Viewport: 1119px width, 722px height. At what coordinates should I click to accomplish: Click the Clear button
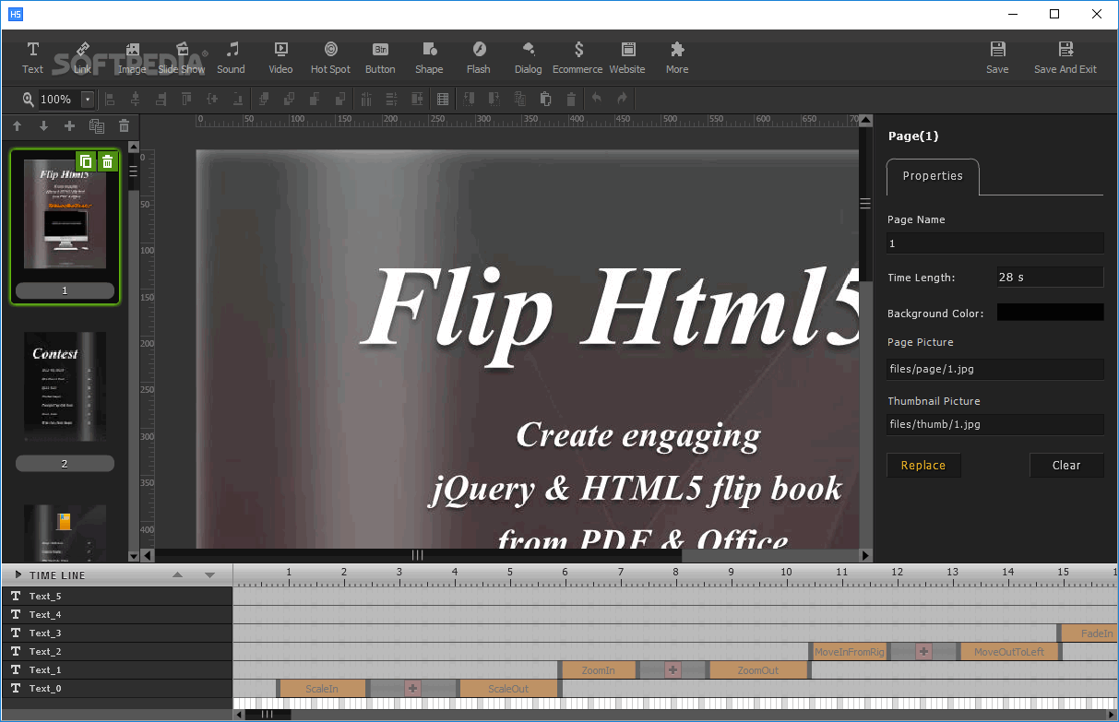click(x=1066, y=466)
